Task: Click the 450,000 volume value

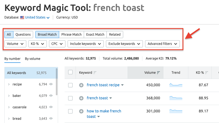Action: click(x=153, y=85)
